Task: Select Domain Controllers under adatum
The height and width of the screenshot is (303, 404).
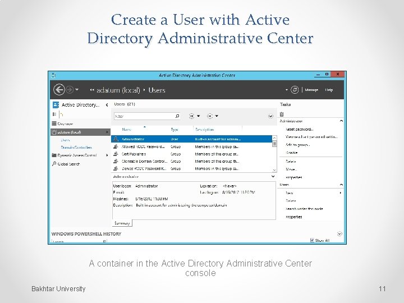Action: 76,148
